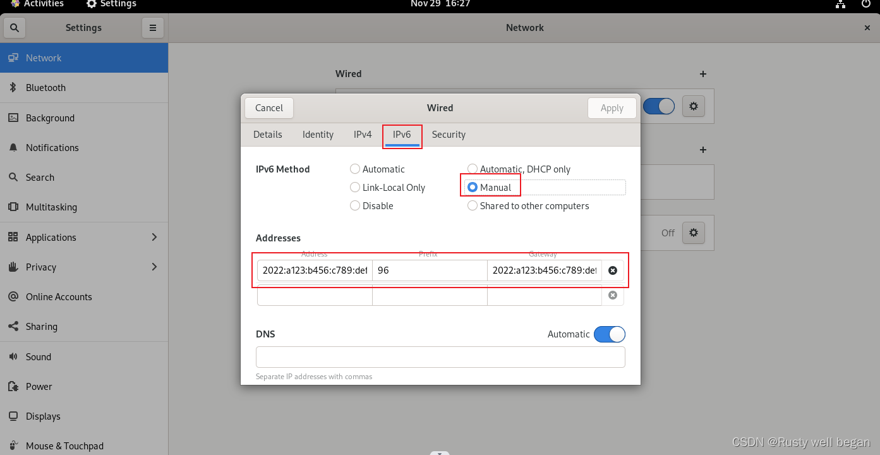Switch to the Identity tab
Viewport: 880px width, 455px height.
pyautogui.click(x=318, y=135)
